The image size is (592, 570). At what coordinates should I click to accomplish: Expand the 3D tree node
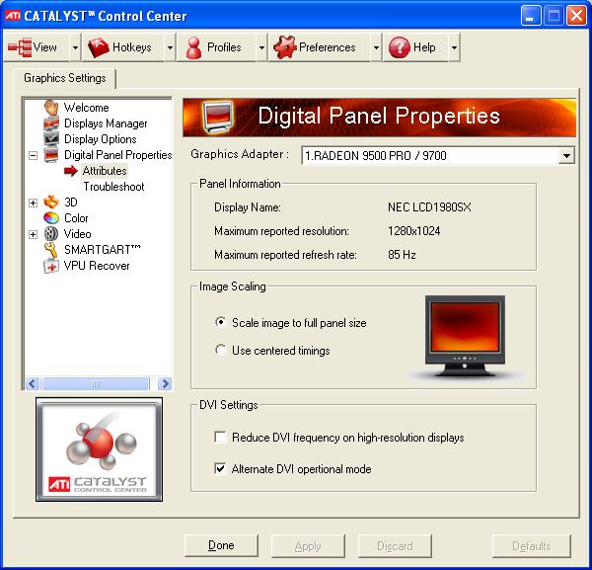pyautogui.click(x=34, y=203)
